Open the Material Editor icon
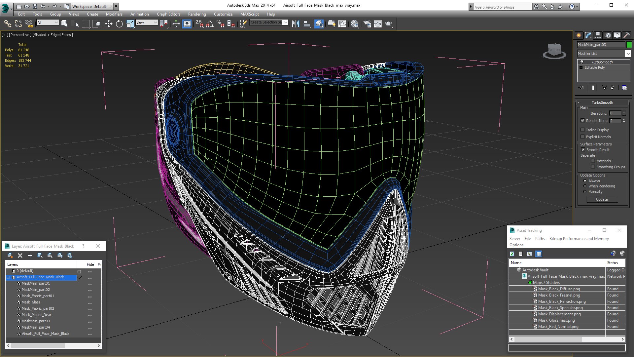634x357 pixels. click(355, 23)
